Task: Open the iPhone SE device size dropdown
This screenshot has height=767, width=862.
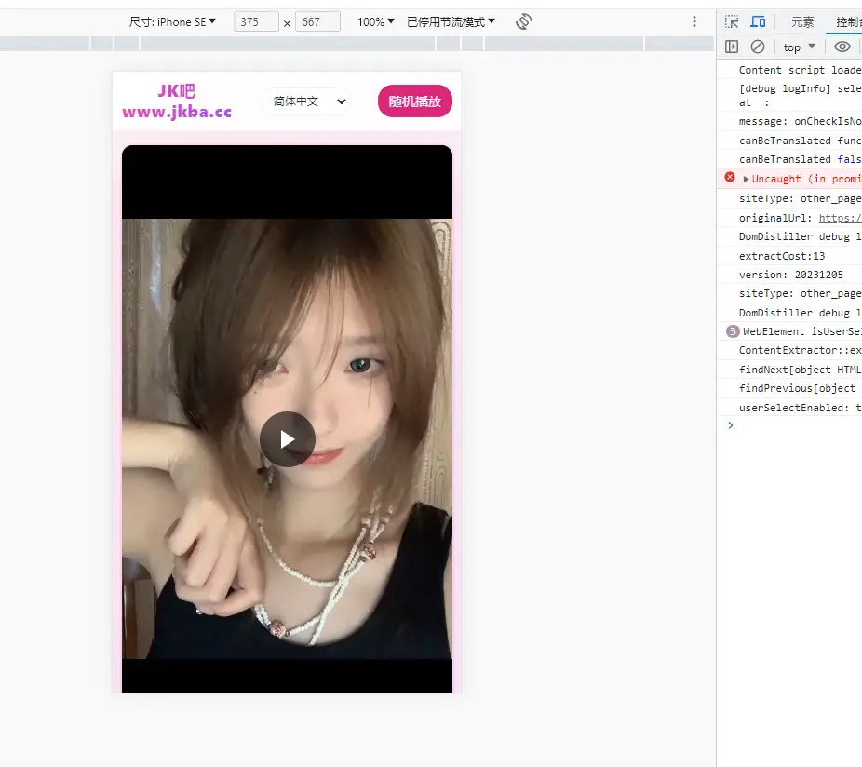Action: pos(172,22)
